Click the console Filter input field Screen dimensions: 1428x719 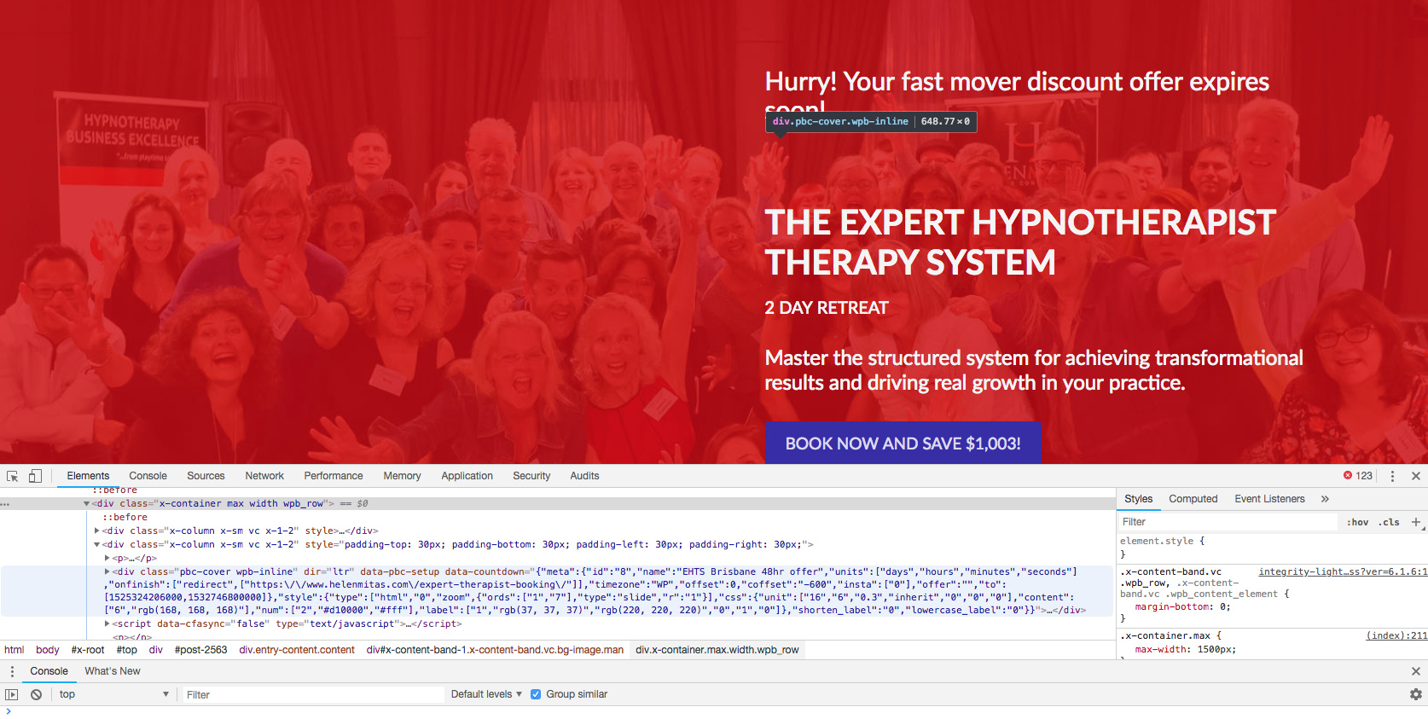312,694
